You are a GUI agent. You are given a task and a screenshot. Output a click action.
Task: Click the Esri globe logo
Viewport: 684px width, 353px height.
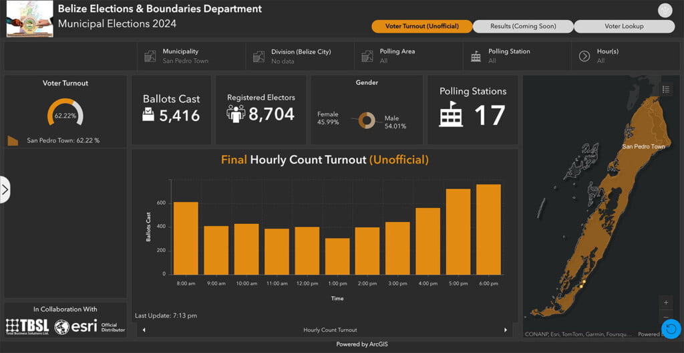pos(62,326)
